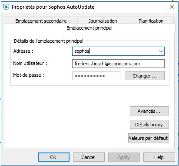Viewport: 179px width, 166px height.
Task: Select the Planification tab
Action: (151, 21)
